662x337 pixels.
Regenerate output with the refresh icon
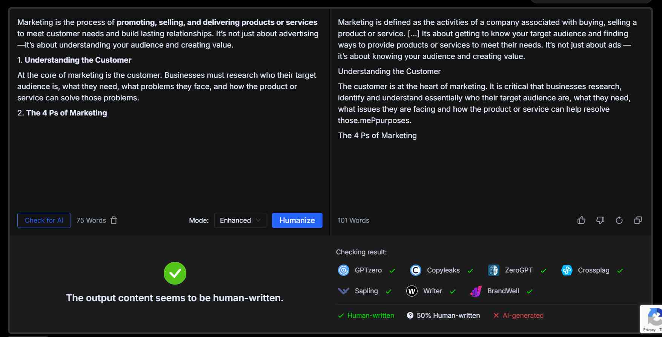[619, 220]
